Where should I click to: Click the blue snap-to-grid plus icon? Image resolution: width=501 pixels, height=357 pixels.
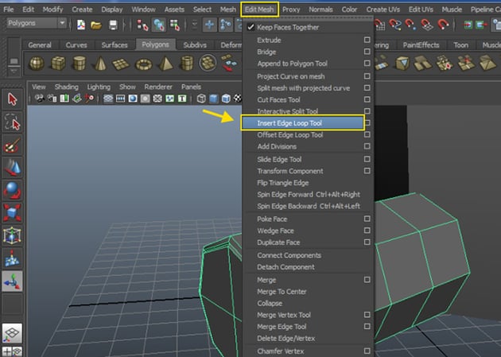pos(210,25)
